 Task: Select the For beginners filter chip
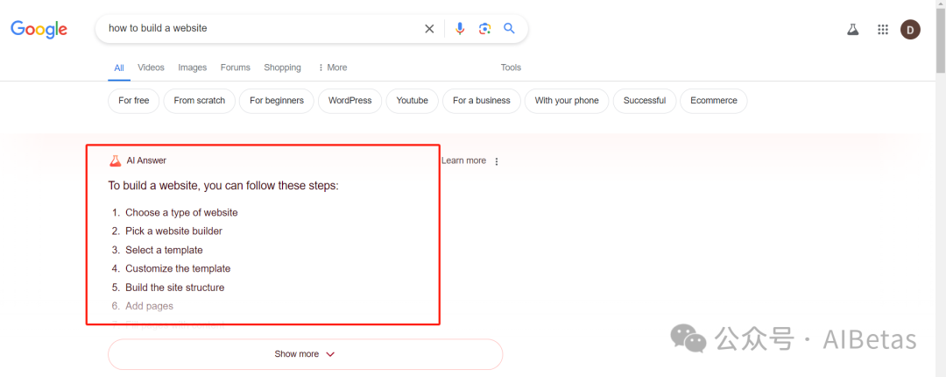[276, 101]
